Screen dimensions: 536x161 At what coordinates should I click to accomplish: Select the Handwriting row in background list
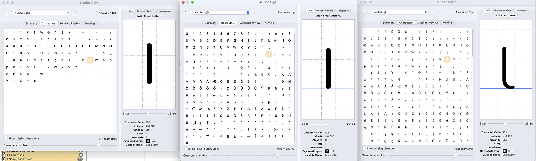point(42,155)
